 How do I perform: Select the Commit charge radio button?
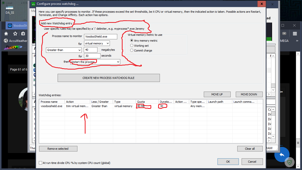132,50
